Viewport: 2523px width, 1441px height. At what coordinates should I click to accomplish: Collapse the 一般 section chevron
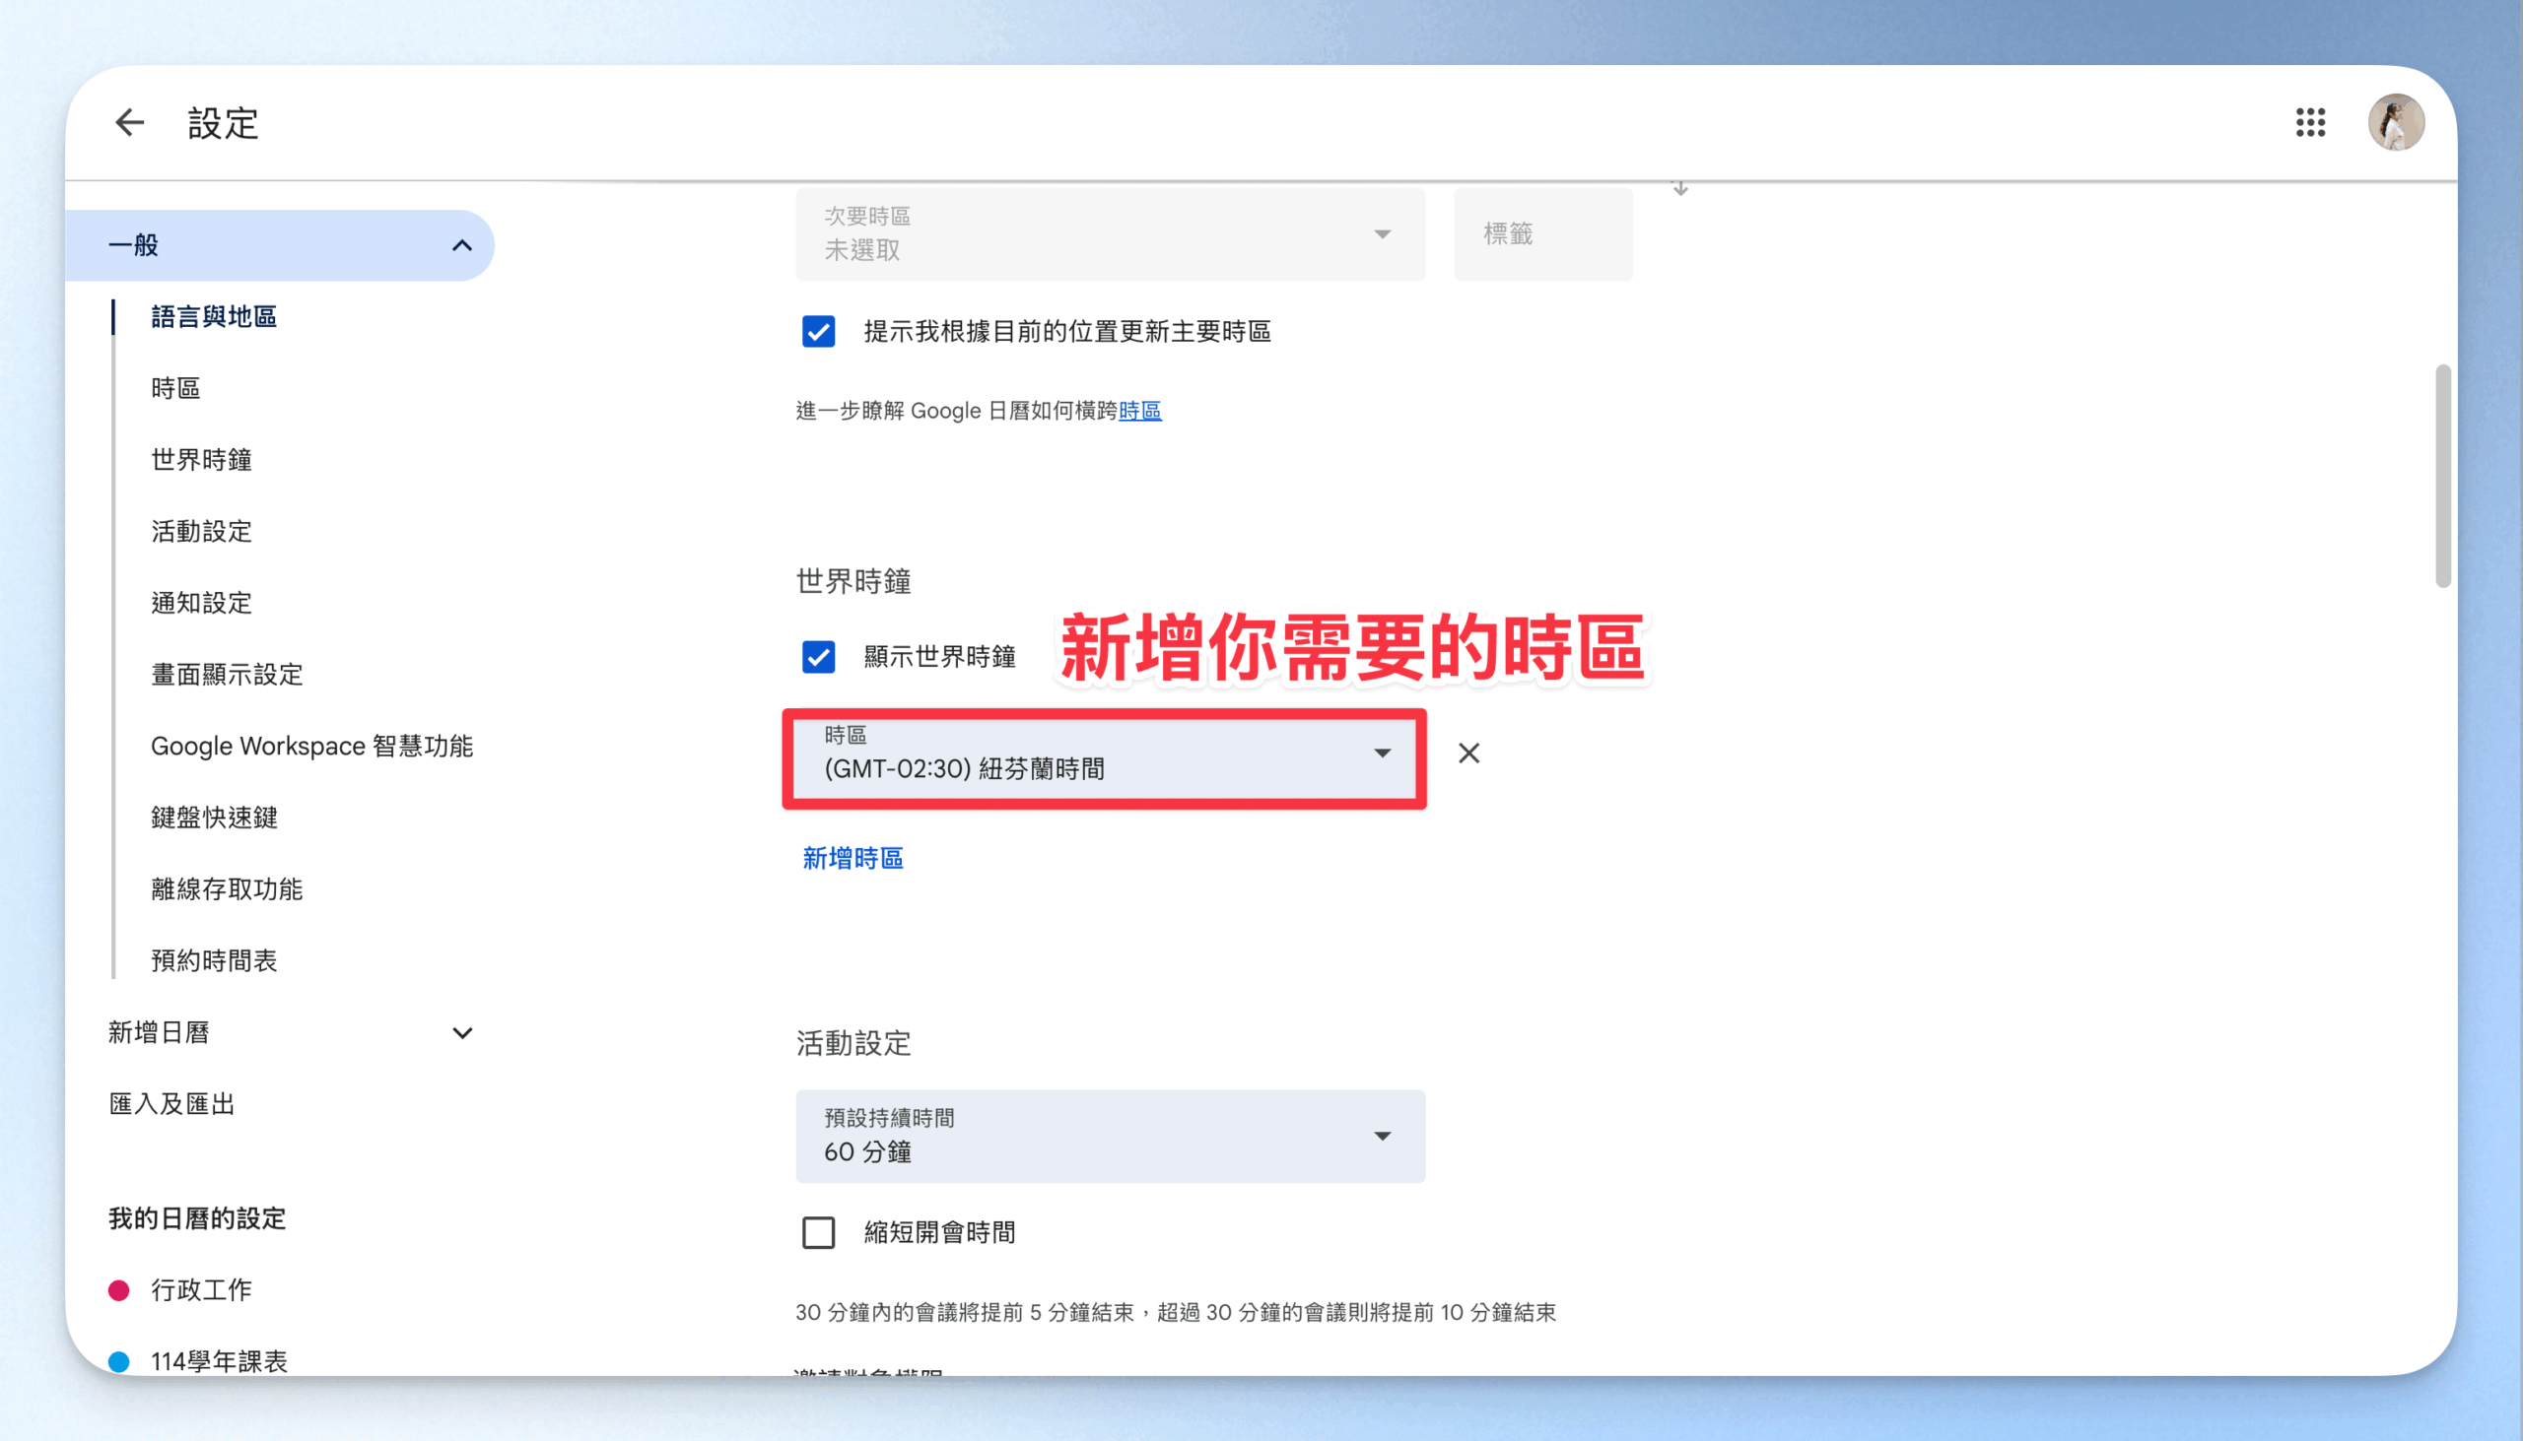[x=461, y=245]
